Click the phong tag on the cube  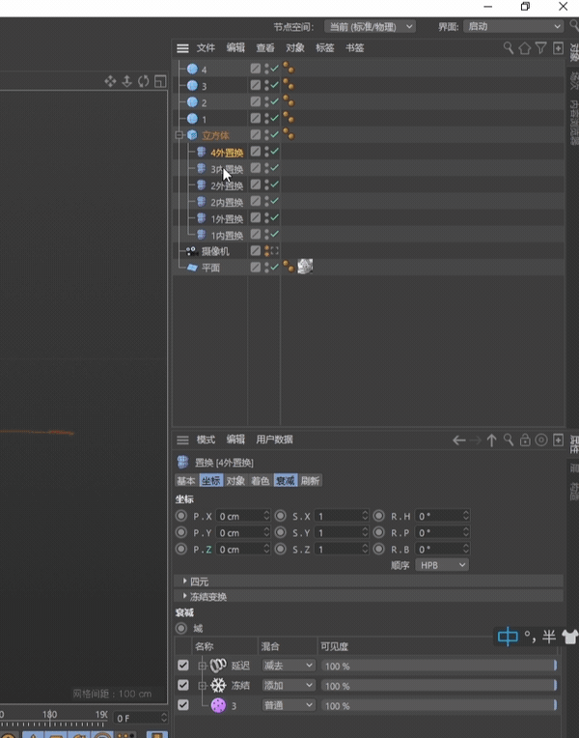(x=289, y=134)
